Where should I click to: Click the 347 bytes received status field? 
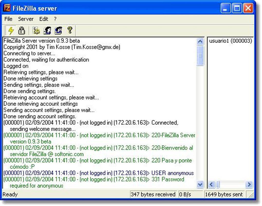(x=153, y=194)
